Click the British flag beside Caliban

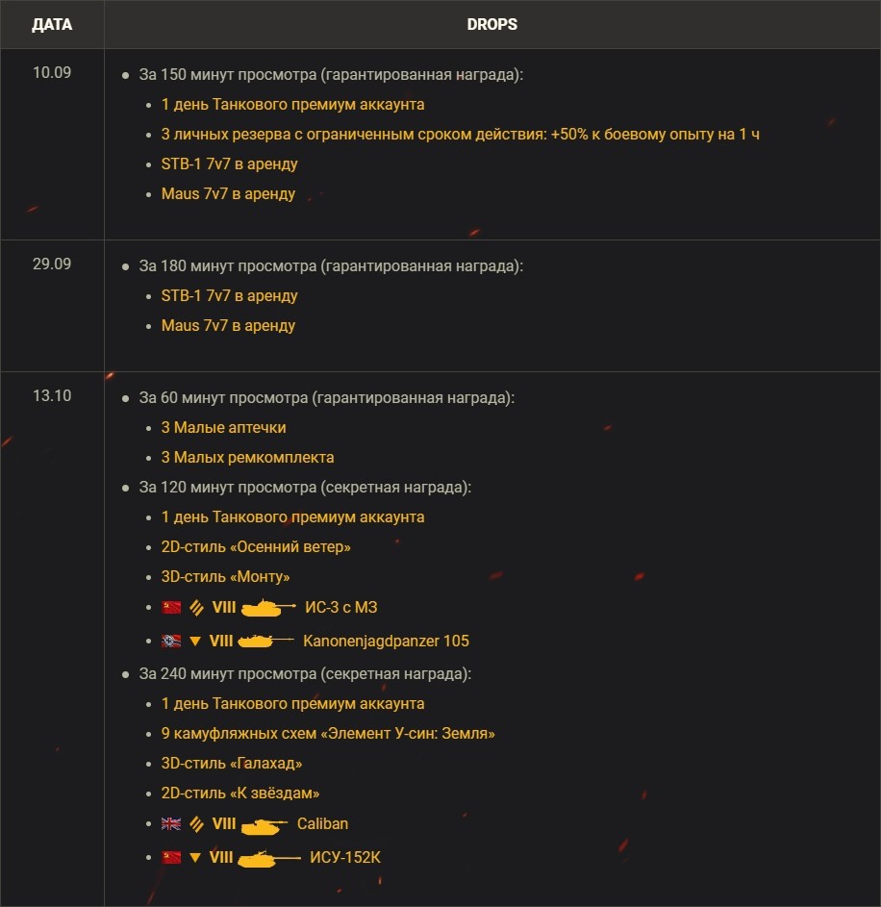[171, 823]
